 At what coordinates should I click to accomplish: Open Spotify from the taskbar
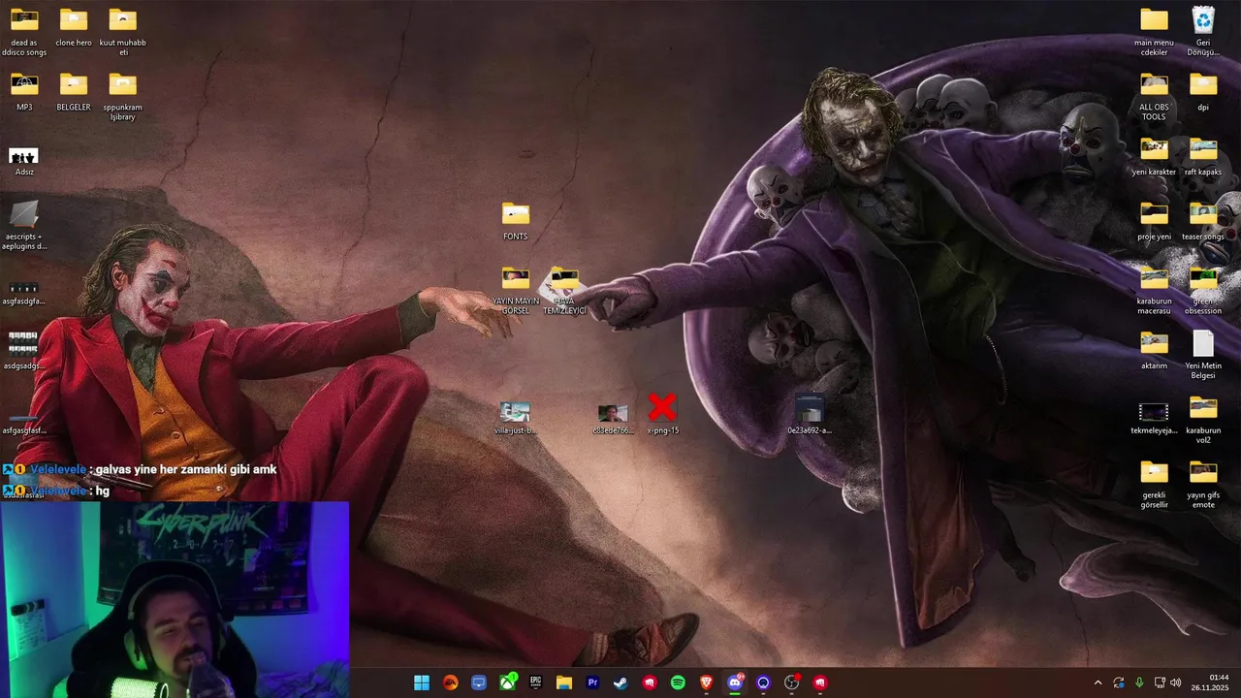pyautogui.click(x=678, y=682)
